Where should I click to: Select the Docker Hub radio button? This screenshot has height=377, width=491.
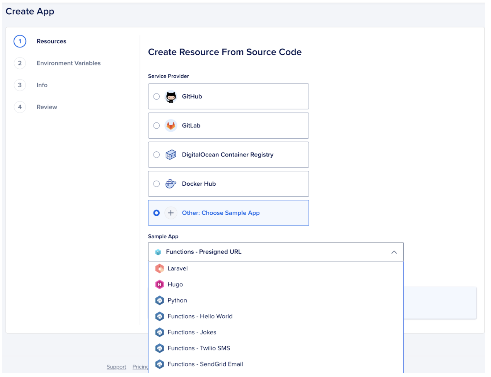156,183
